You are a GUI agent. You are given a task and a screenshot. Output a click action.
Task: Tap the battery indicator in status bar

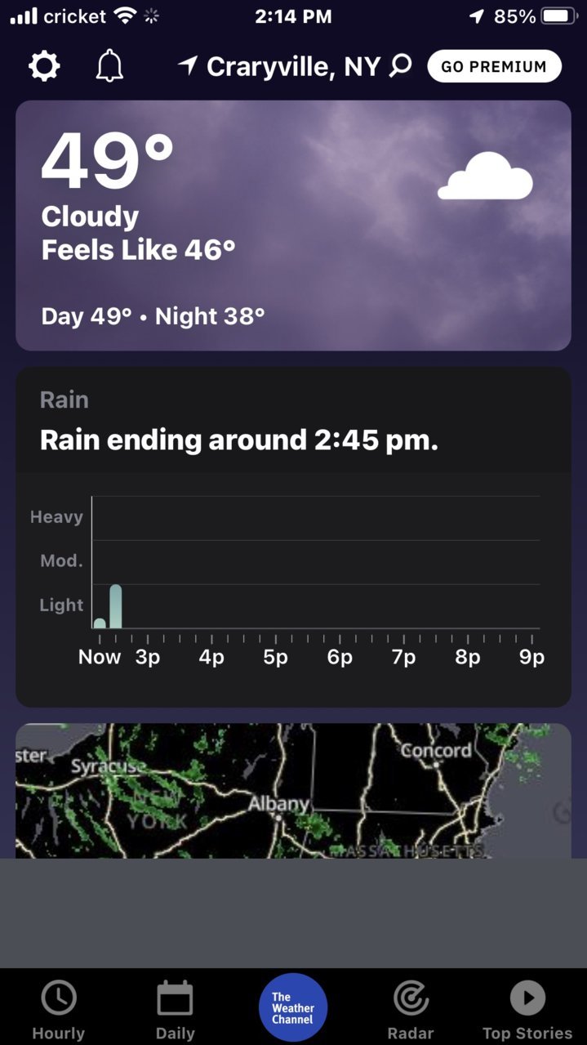tap(559, 16)
